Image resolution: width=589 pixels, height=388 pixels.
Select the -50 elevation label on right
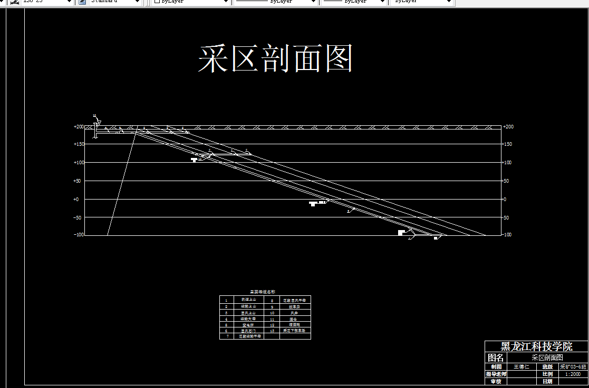[505, 217]
